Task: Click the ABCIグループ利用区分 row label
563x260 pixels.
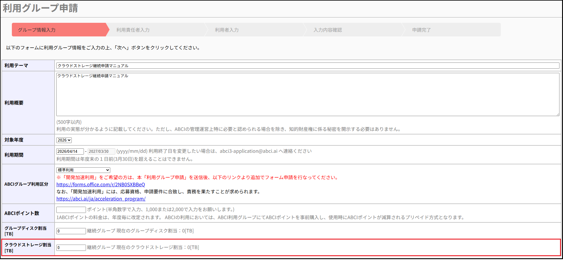Action: pos(26,184)
